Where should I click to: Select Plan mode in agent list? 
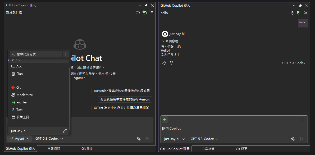tap(38, 74)
